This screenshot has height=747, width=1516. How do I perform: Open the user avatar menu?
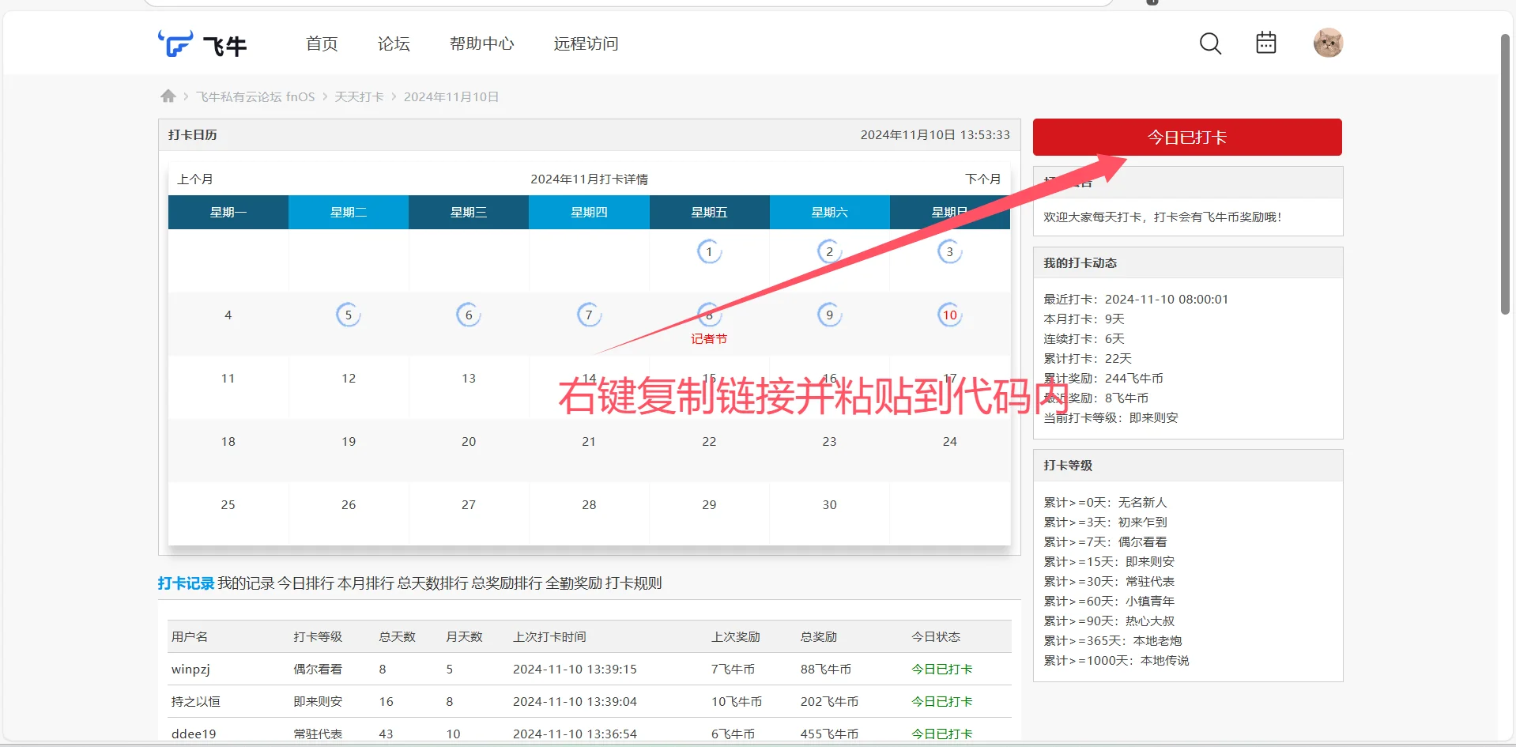[1328, 43]
